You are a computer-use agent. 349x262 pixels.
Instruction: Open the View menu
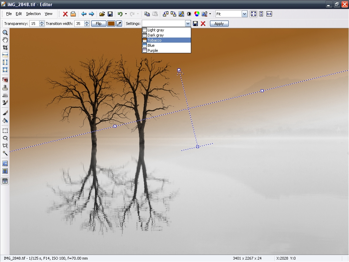tap(48, 14)
